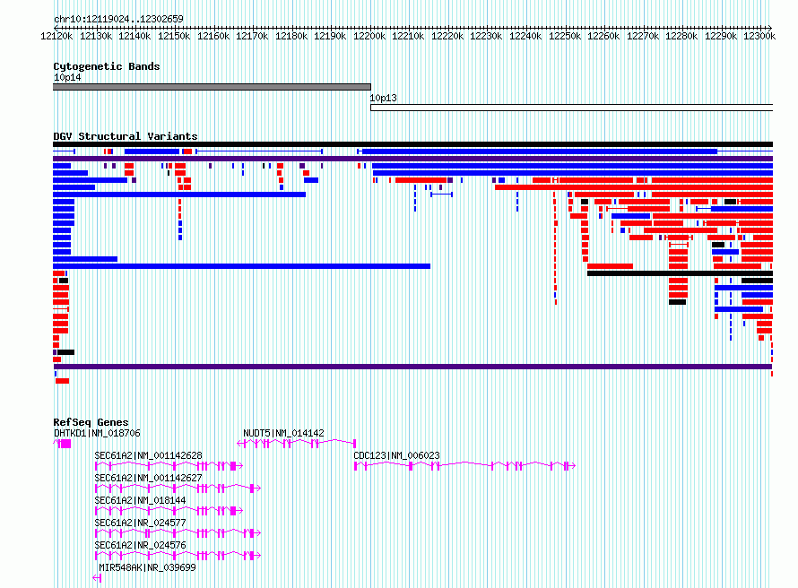798x588 pixels.
Task: Click the 12200k ruler label
Action: [x=369, y=36]
